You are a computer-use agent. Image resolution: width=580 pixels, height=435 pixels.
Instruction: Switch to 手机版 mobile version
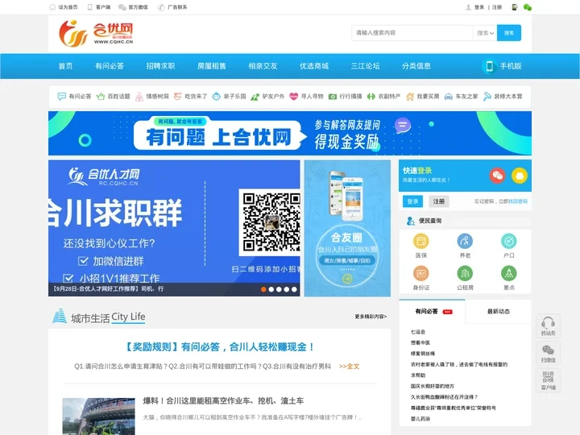(x=503, y=66)
